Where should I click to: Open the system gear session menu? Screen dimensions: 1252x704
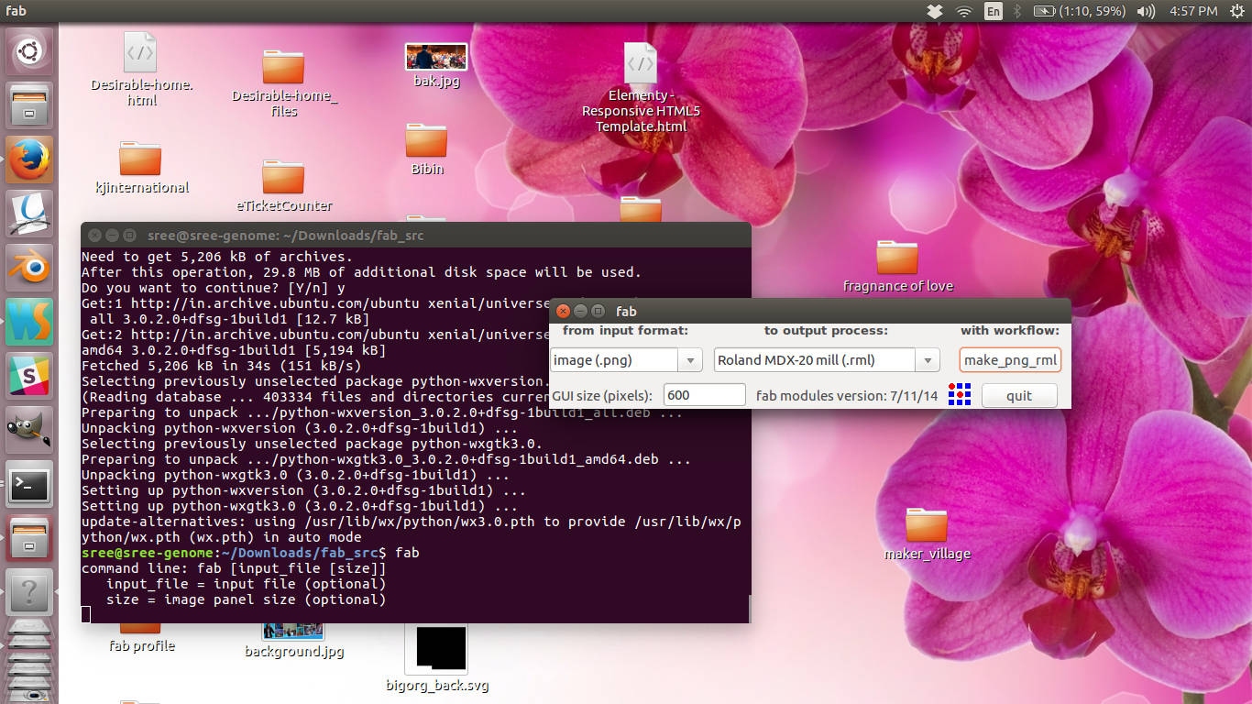1236,11
